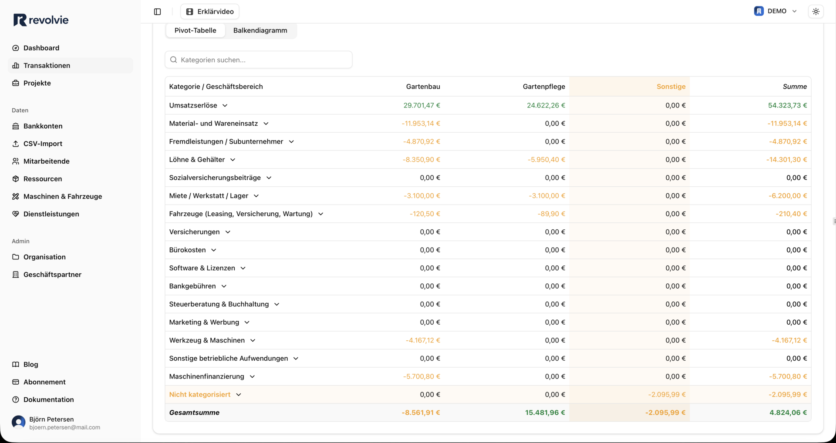Toggle light/dark theme sun icon
Image resolution: width=836 pixels, height=443 pixels.
click(x=816, y=12)
